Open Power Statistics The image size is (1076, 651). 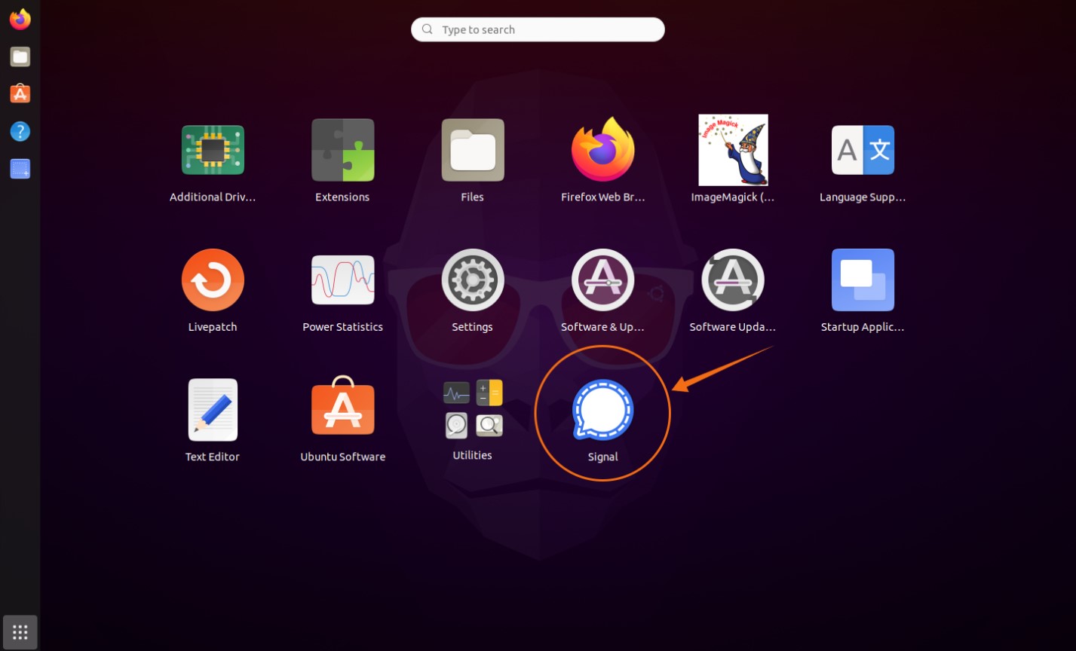[343, 280]
